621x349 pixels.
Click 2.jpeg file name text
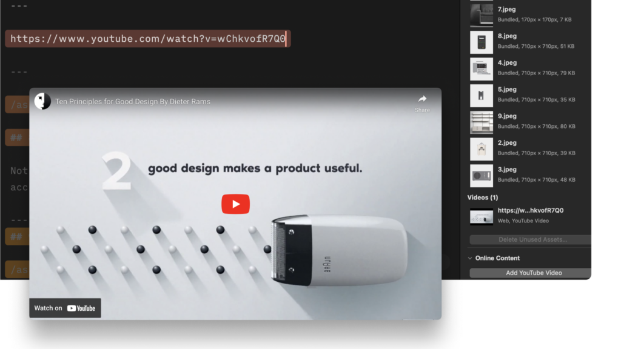click(x=507, y=143)
